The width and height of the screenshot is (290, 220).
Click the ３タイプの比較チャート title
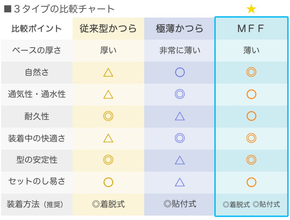[x=59, y=9]
